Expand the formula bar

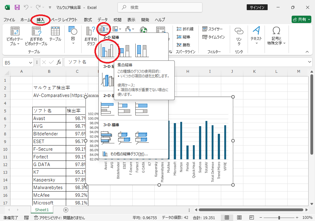[x=309, y=62]
